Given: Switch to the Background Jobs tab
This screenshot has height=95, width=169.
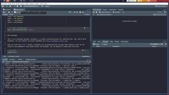Looking at the screenshot, I should pyautogui.click(x=31, y=59).
